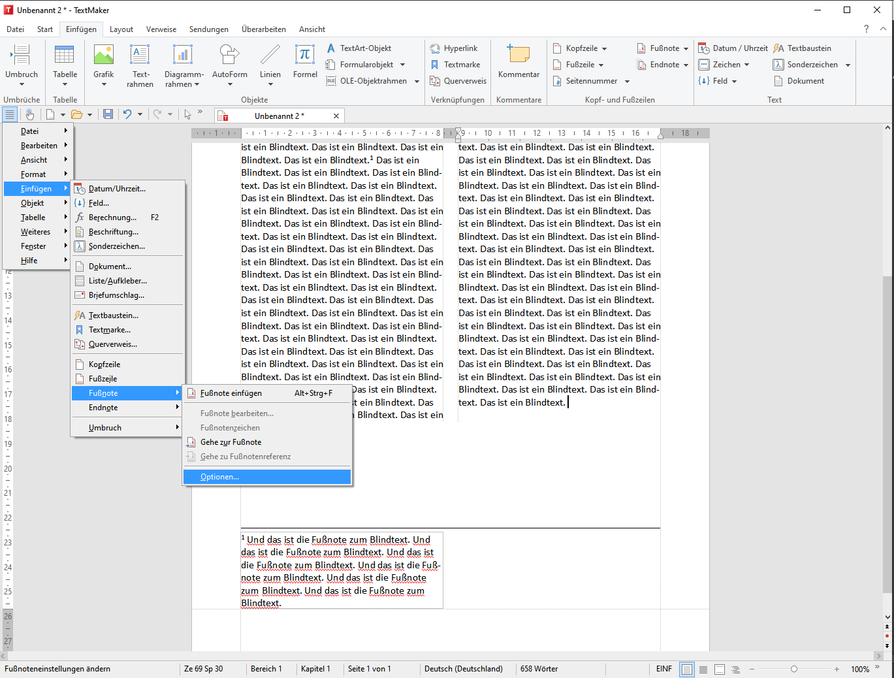This screenshot has width=894, height=678.
Task: Click the zoom slider handle
Action: (794, 669)
